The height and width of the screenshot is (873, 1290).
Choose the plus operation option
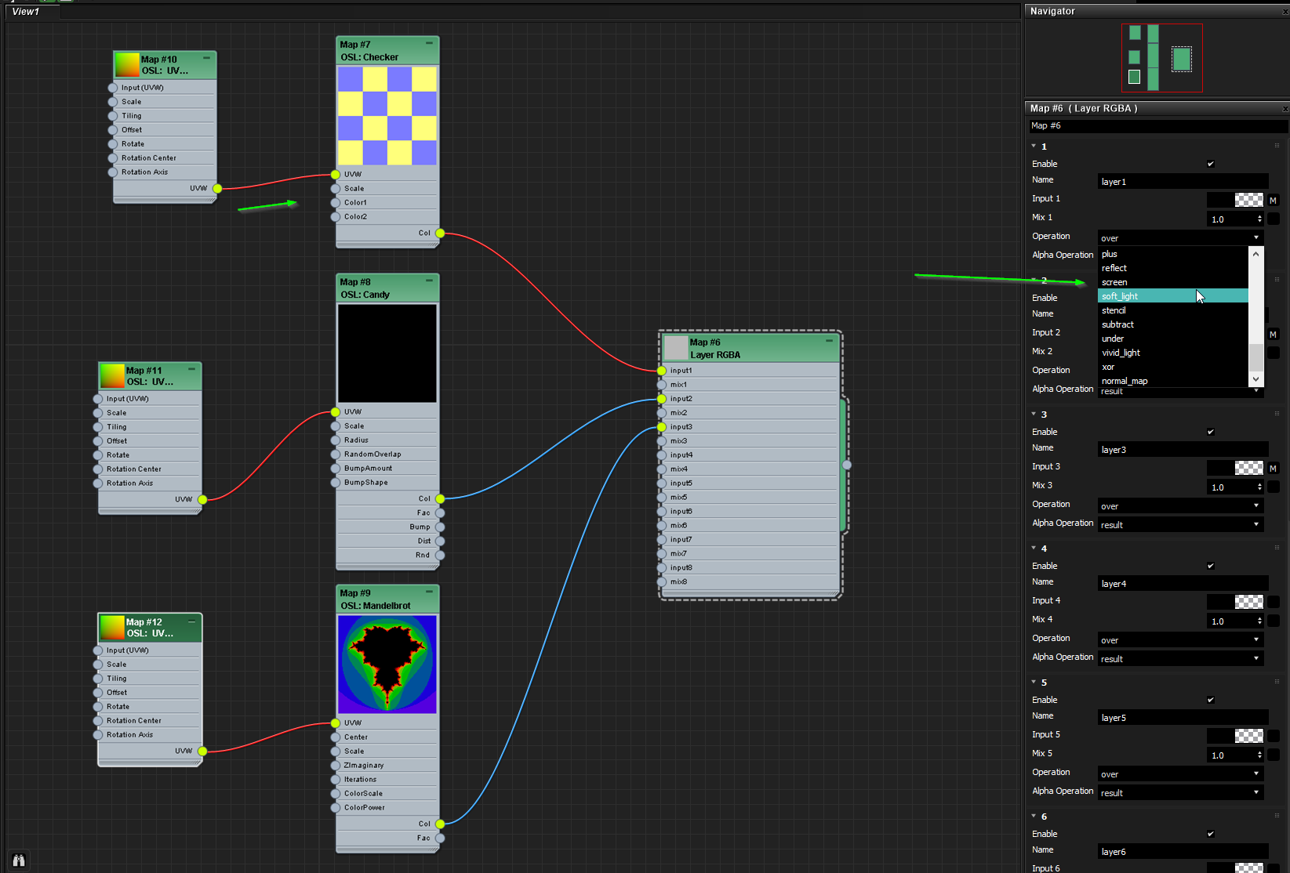pyautogui.click(x=1173, y=253)
